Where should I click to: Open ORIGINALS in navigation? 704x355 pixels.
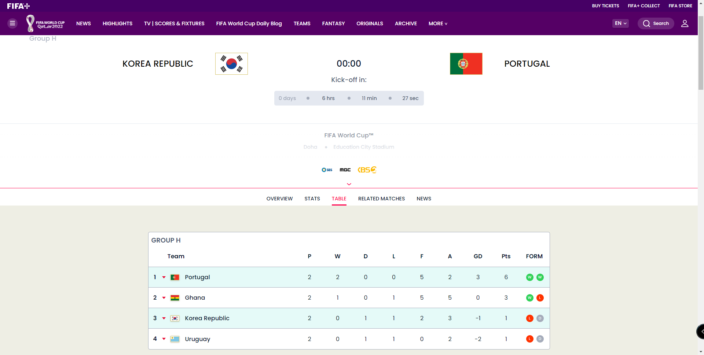point(370,23)
